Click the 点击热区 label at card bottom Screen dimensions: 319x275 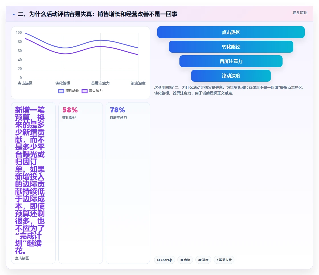pyautogui.click(x=22, y=258)
